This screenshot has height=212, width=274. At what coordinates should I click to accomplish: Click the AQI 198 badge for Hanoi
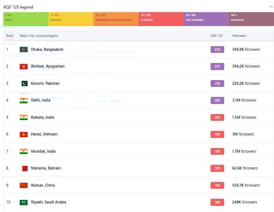[x=217, y=134]
